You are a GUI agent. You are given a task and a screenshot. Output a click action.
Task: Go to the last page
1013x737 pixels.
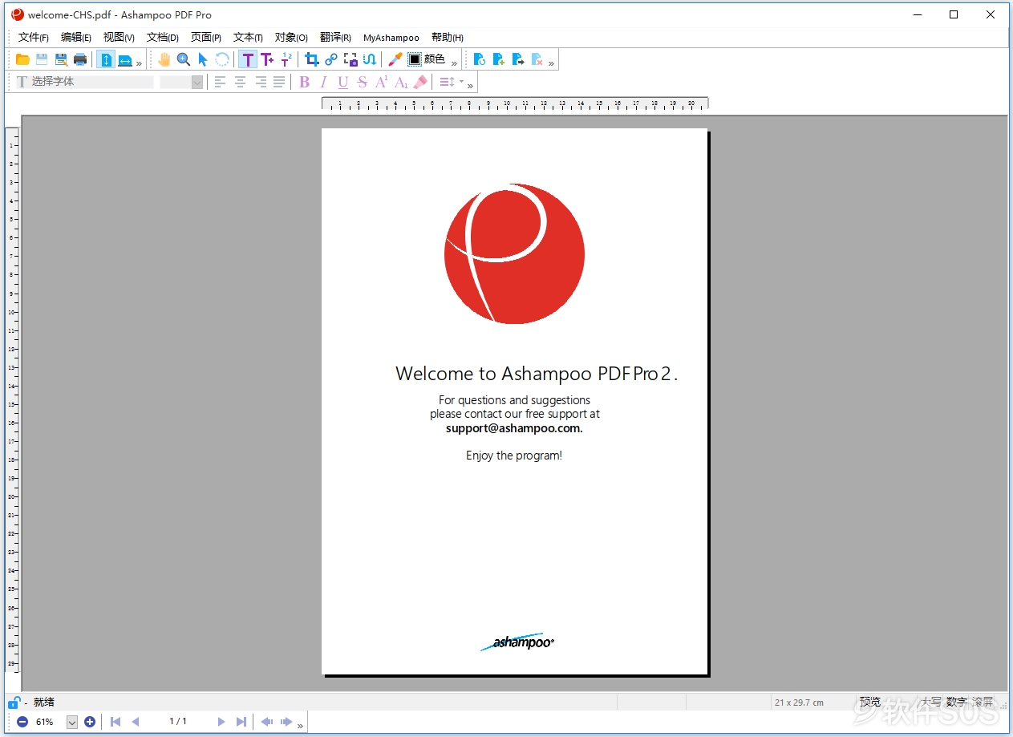(241, 722)
